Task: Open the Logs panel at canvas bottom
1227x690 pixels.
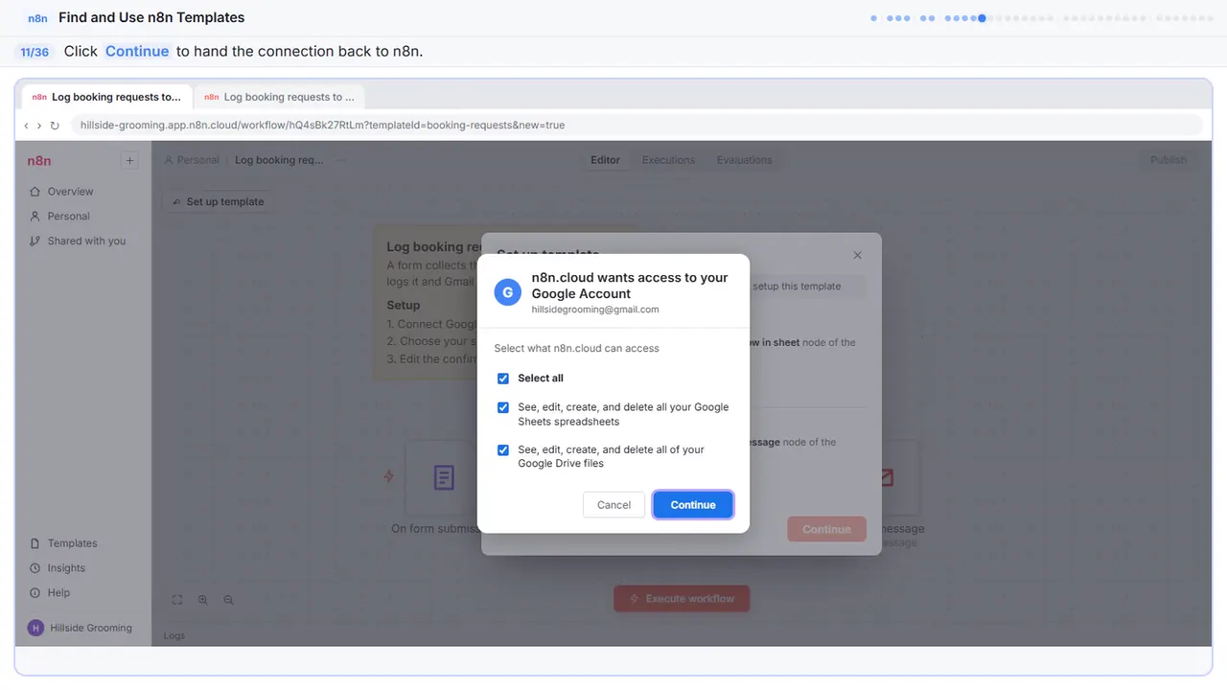Action: click(x=174, y=635)
